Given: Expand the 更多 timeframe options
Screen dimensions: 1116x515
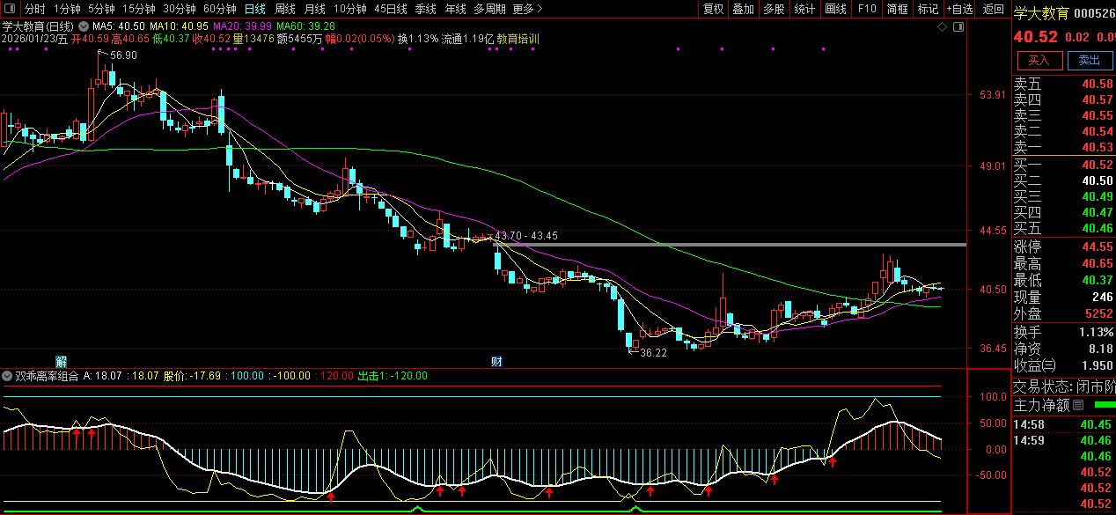Looking at the screenshot, I should pos(526,9).
